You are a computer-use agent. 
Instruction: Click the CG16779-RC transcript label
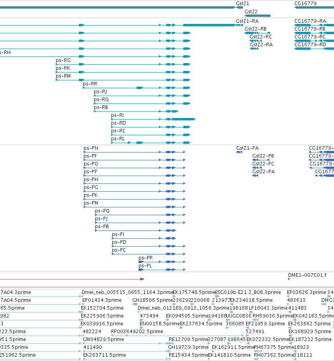310,37
